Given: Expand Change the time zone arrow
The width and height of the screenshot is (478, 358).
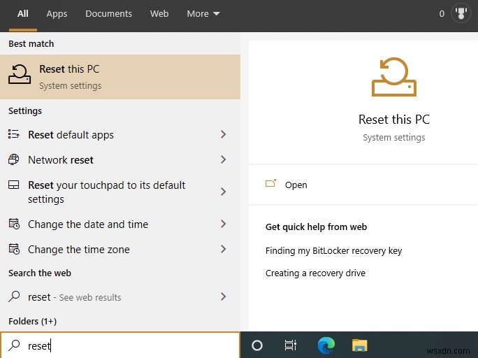Looking at the screenshot, I should [223, 249].
